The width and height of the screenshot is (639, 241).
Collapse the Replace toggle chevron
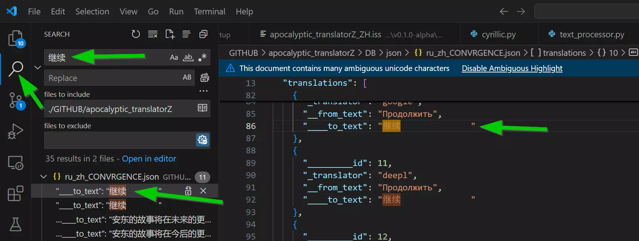click(x=37, y=68)
